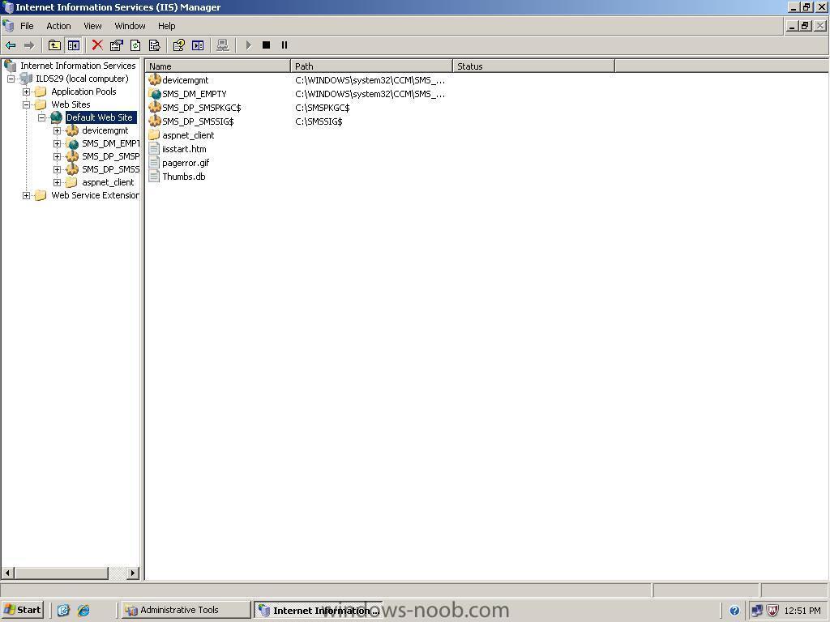
Task: Sort the list by the Path column
Action: pos(371,66)
